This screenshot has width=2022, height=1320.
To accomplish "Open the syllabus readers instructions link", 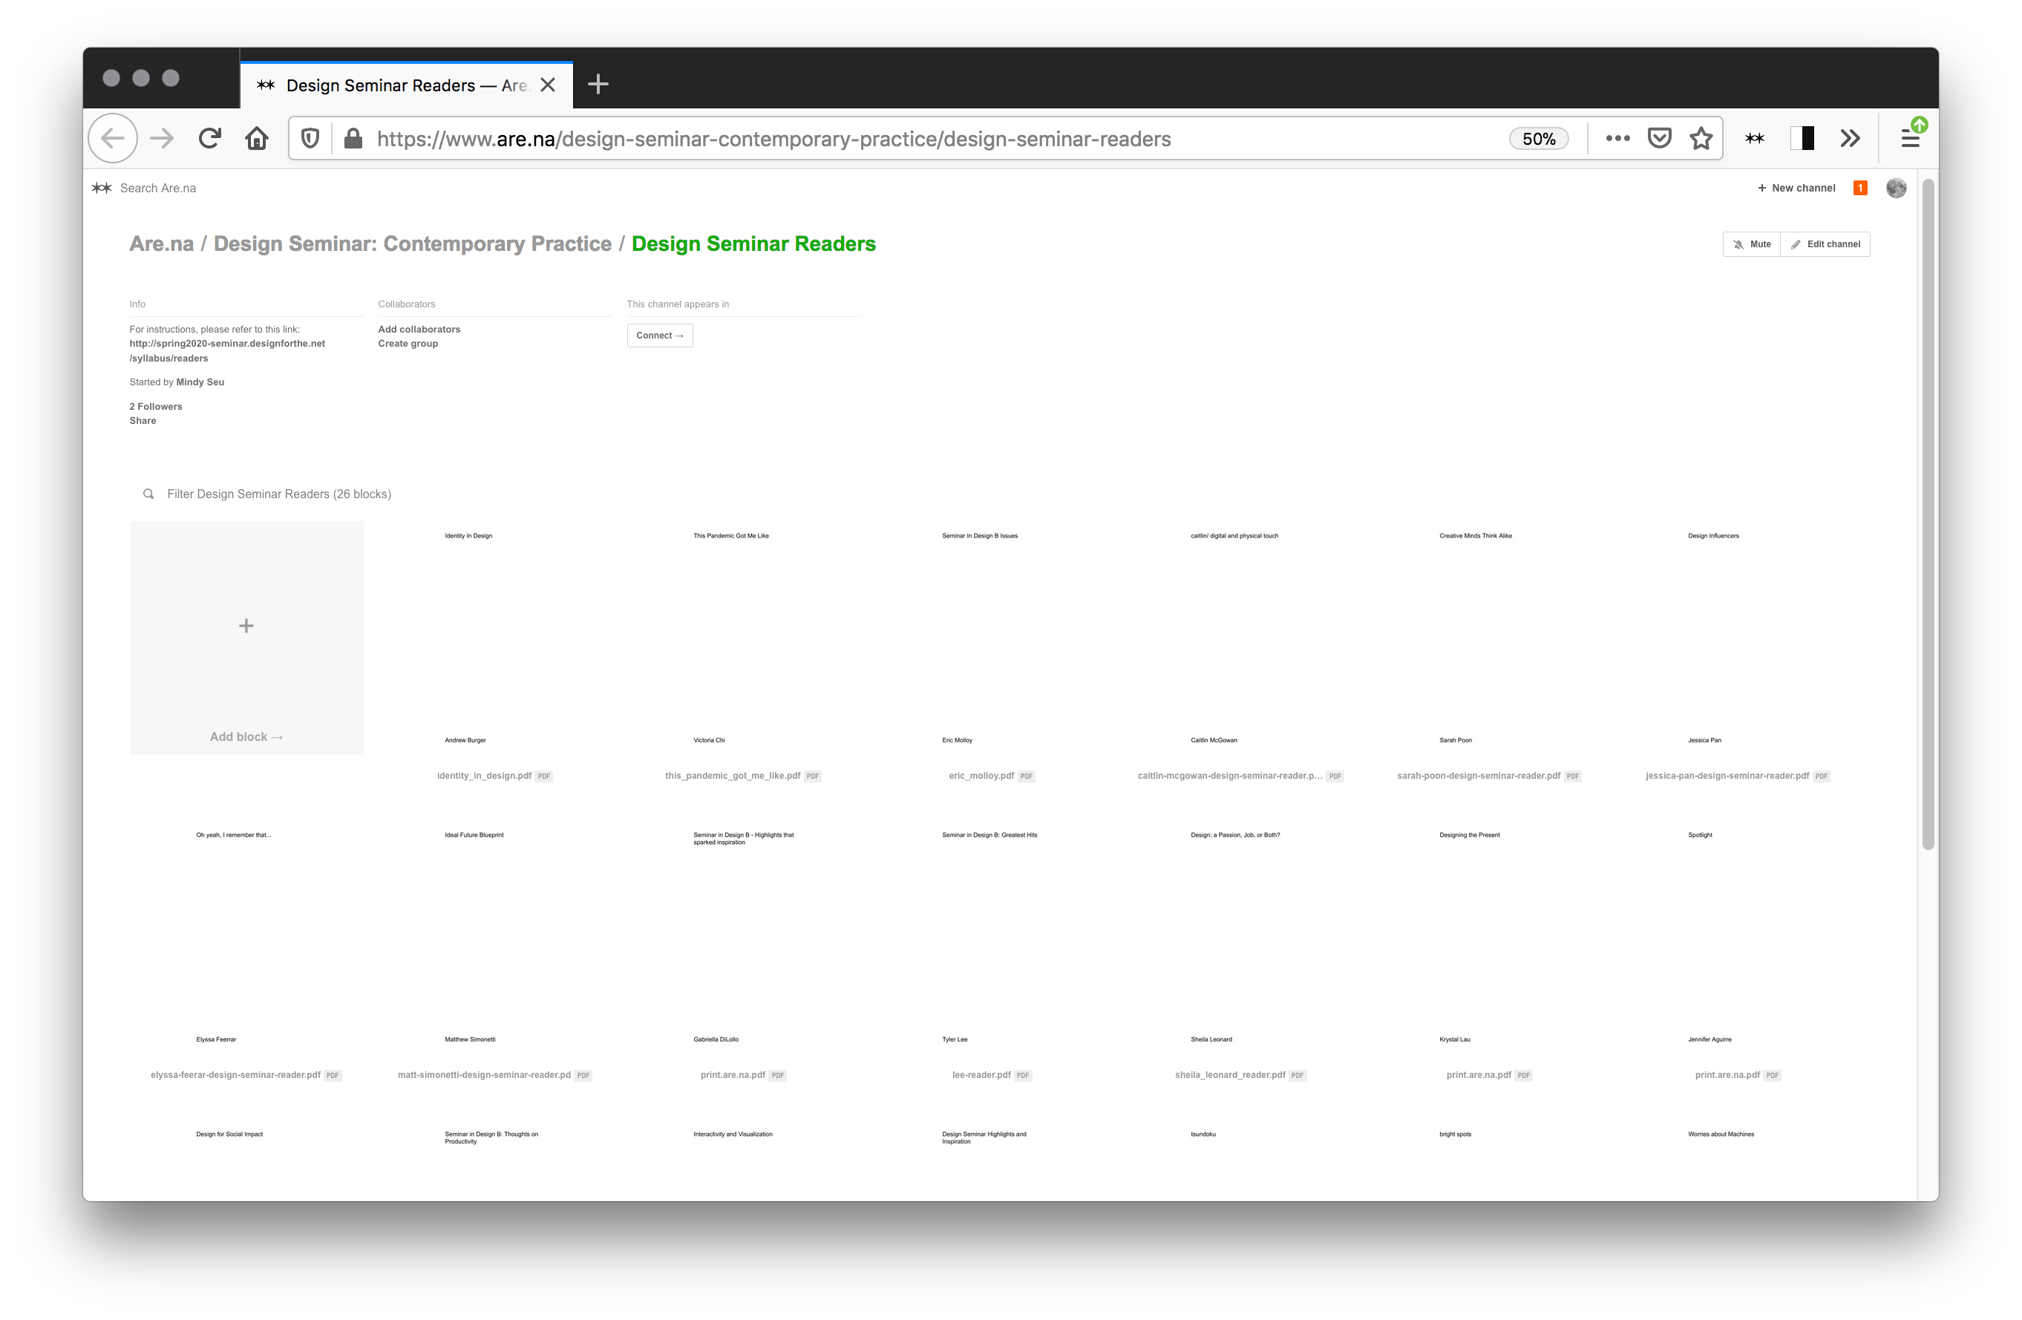I will coord(227,351).
